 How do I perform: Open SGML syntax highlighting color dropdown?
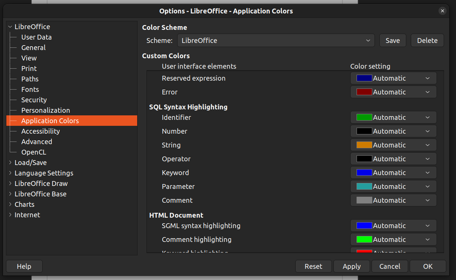click(x=393, y=226)
